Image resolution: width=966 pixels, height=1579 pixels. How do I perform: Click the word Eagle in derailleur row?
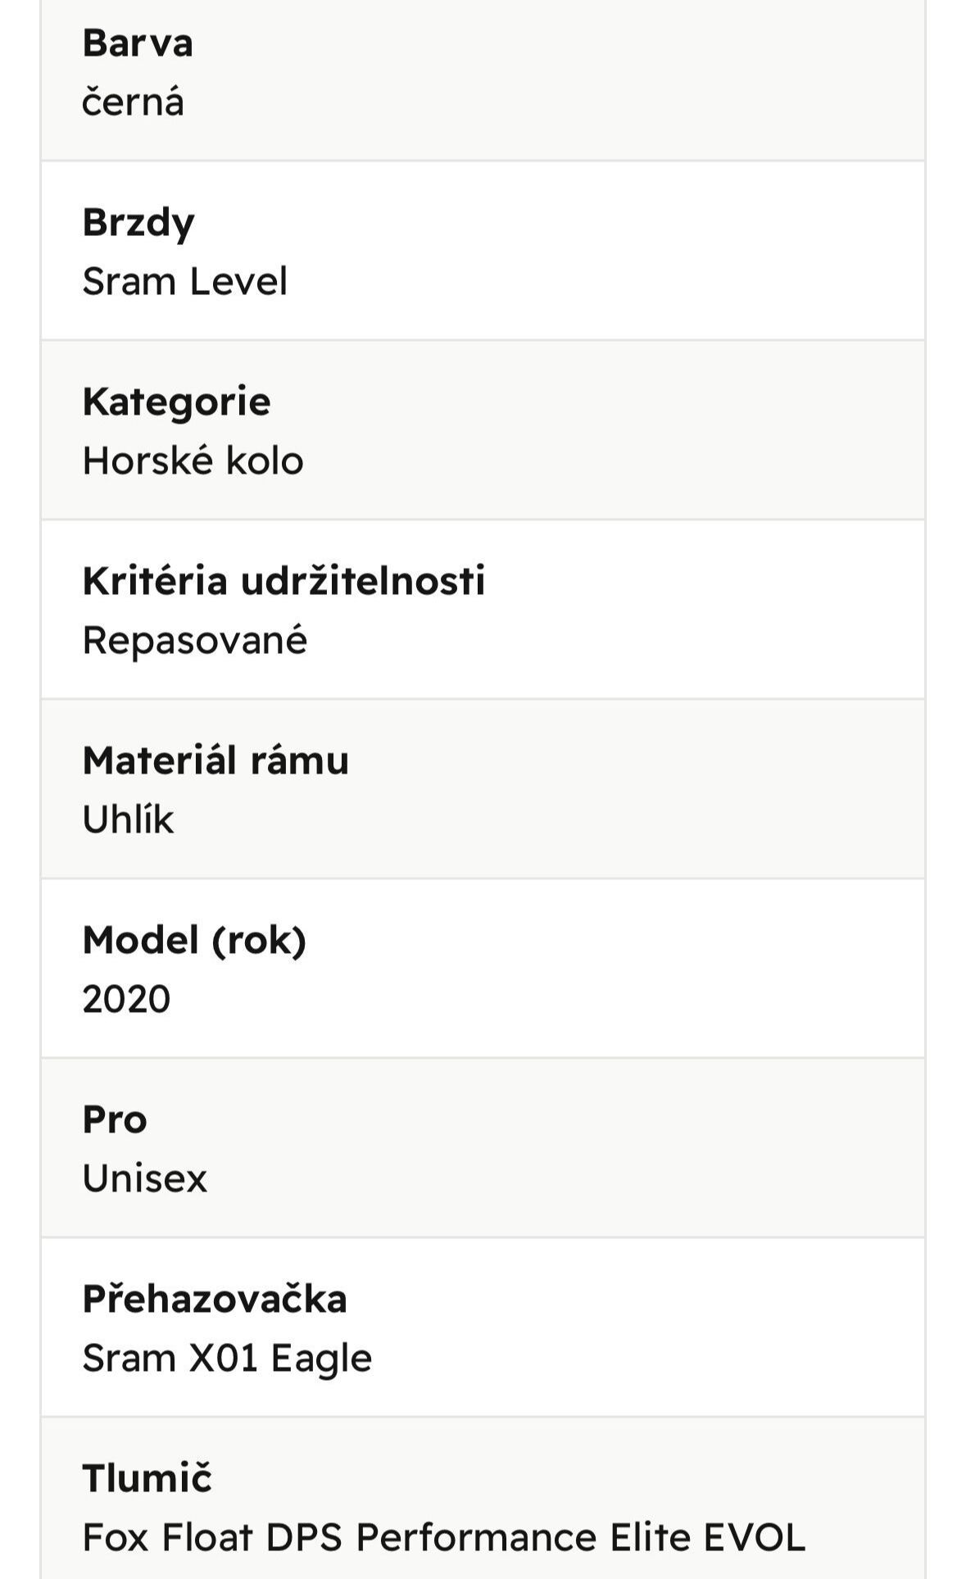pos(321,1359)
